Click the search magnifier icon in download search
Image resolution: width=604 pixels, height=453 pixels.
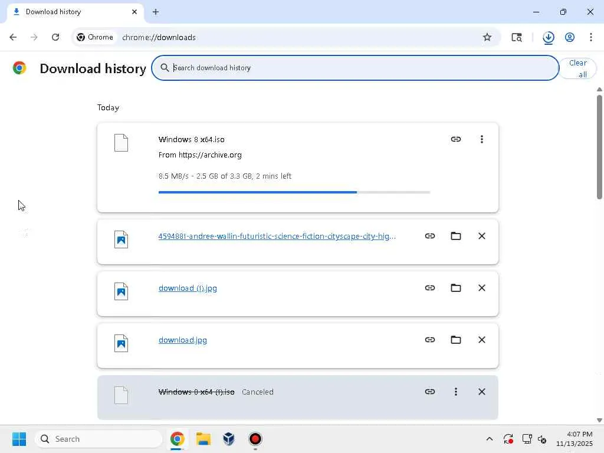coord(165,68)
